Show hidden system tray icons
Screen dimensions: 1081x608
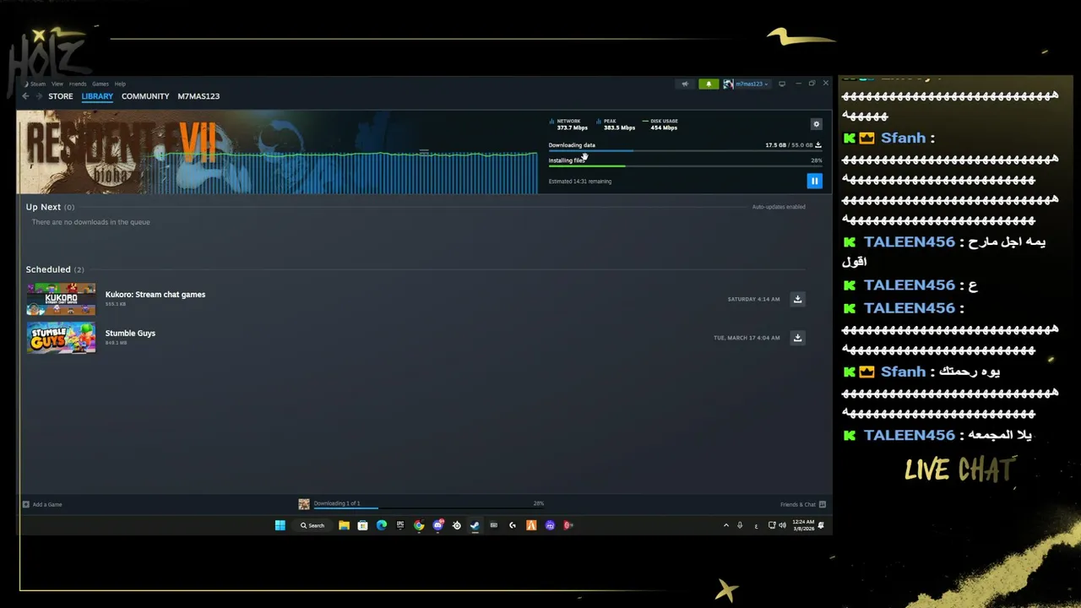point(725,525)
